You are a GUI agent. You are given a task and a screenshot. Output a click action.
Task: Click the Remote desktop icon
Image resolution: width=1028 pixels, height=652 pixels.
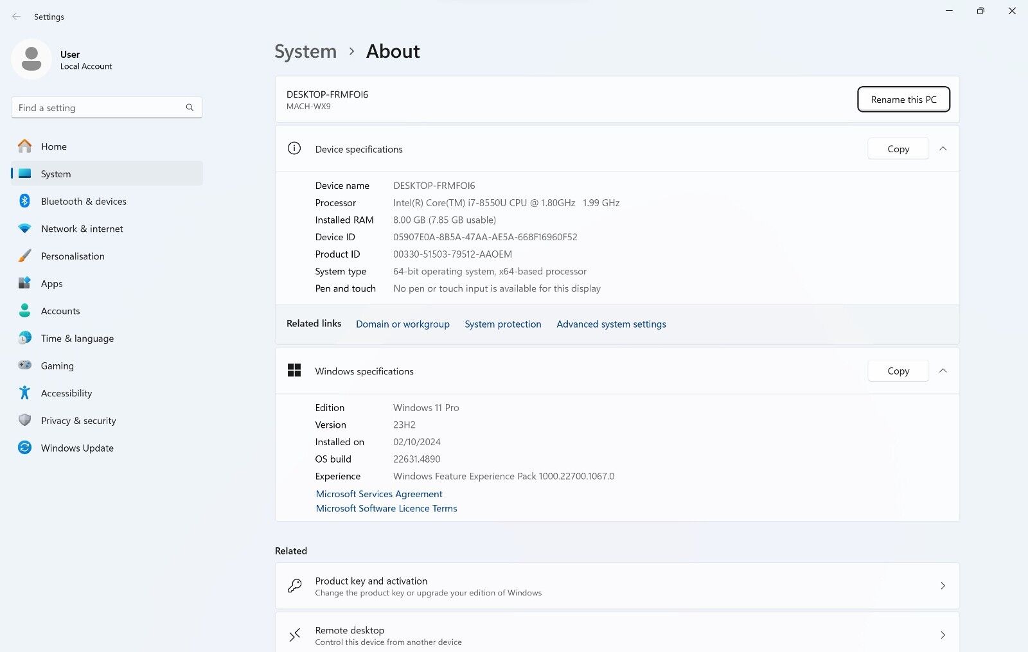click(294, 635)
